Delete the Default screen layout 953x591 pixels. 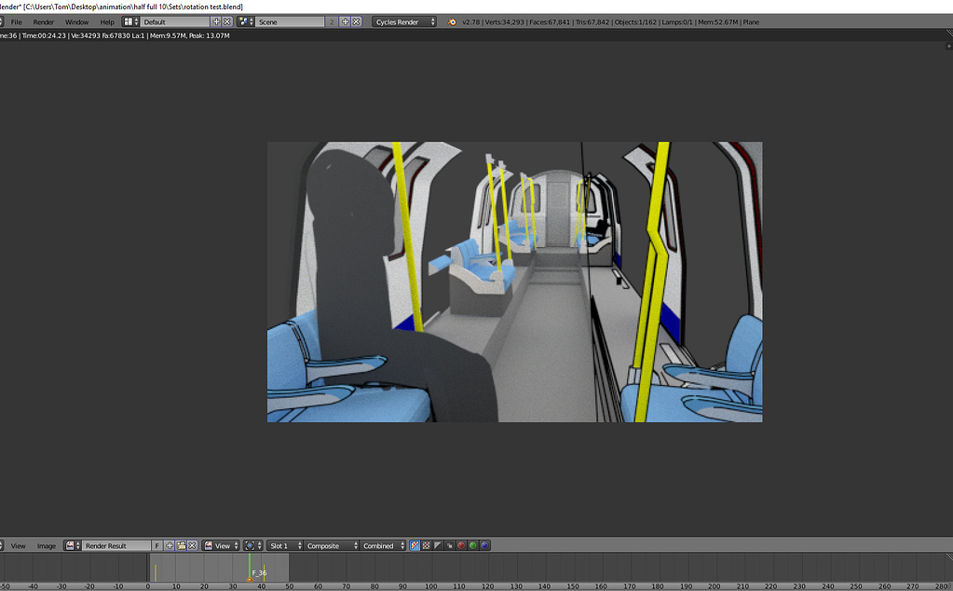pyautogui.click(x=227, y=21)
